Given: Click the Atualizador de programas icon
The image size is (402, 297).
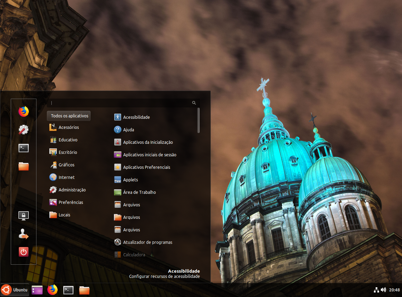Looking at the screenshot, I should 117,242.
